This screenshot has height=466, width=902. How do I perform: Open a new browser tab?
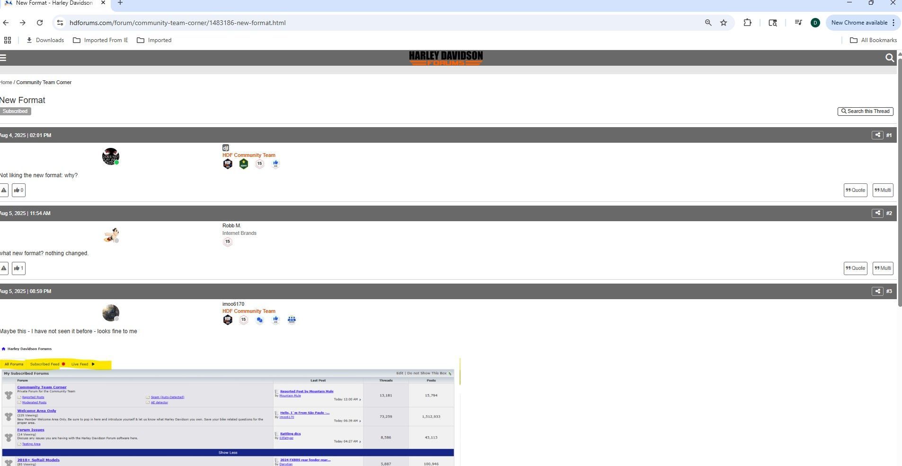[120, 3]
